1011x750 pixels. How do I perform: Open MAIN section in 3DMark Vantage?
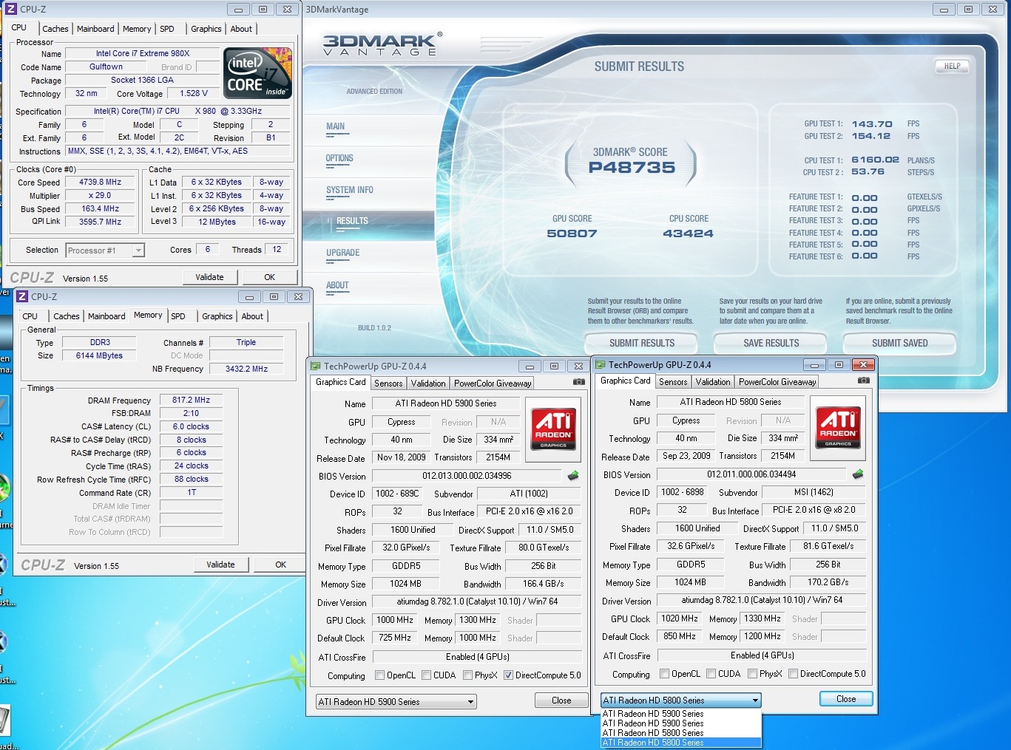336,126
